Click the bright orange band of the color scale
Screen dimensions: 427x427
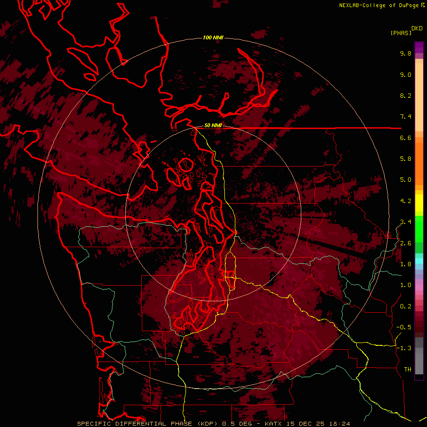[x=419, y=163]
